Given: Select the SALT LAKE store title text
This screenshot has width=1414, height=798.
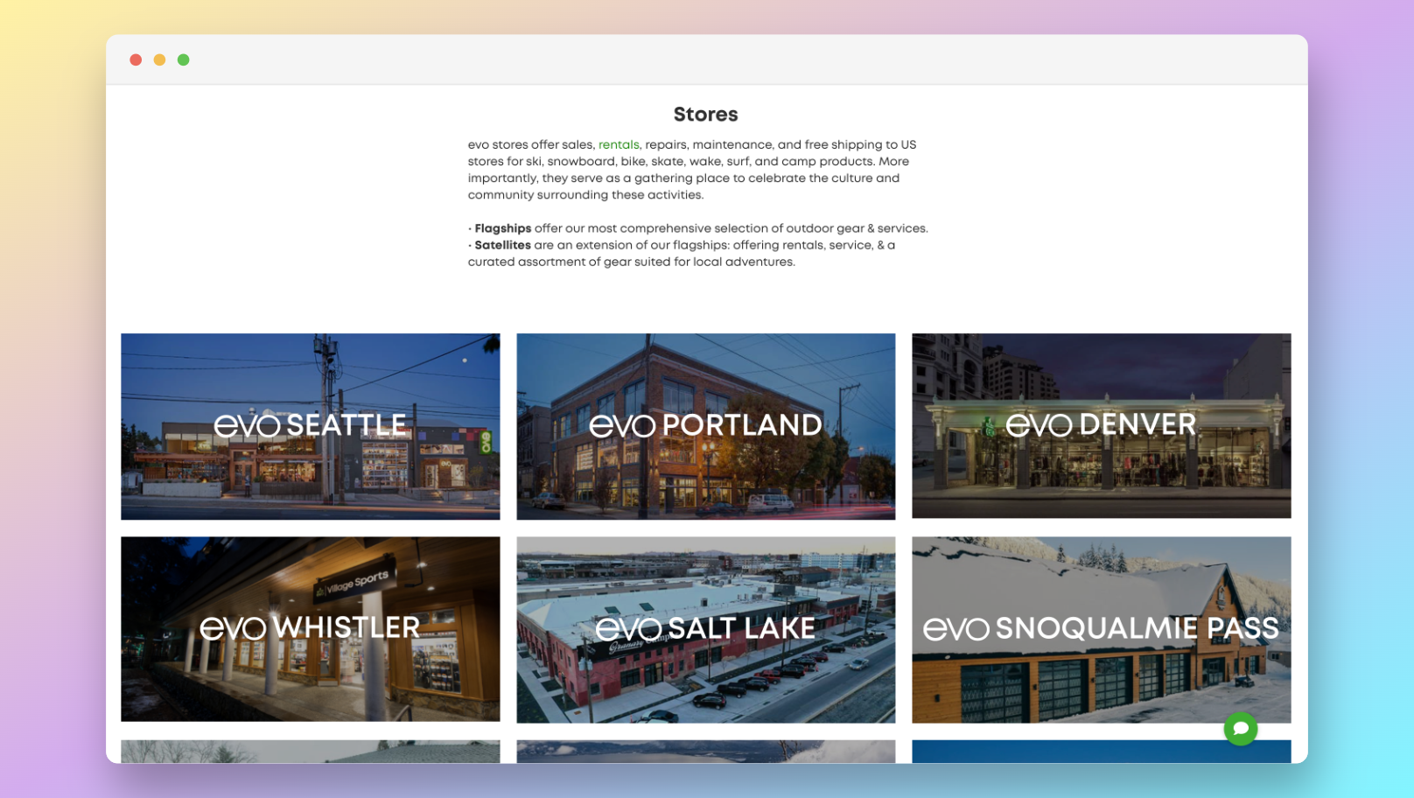Looking at the screenshot, I should pyautogui.click(x=741, y=628).
